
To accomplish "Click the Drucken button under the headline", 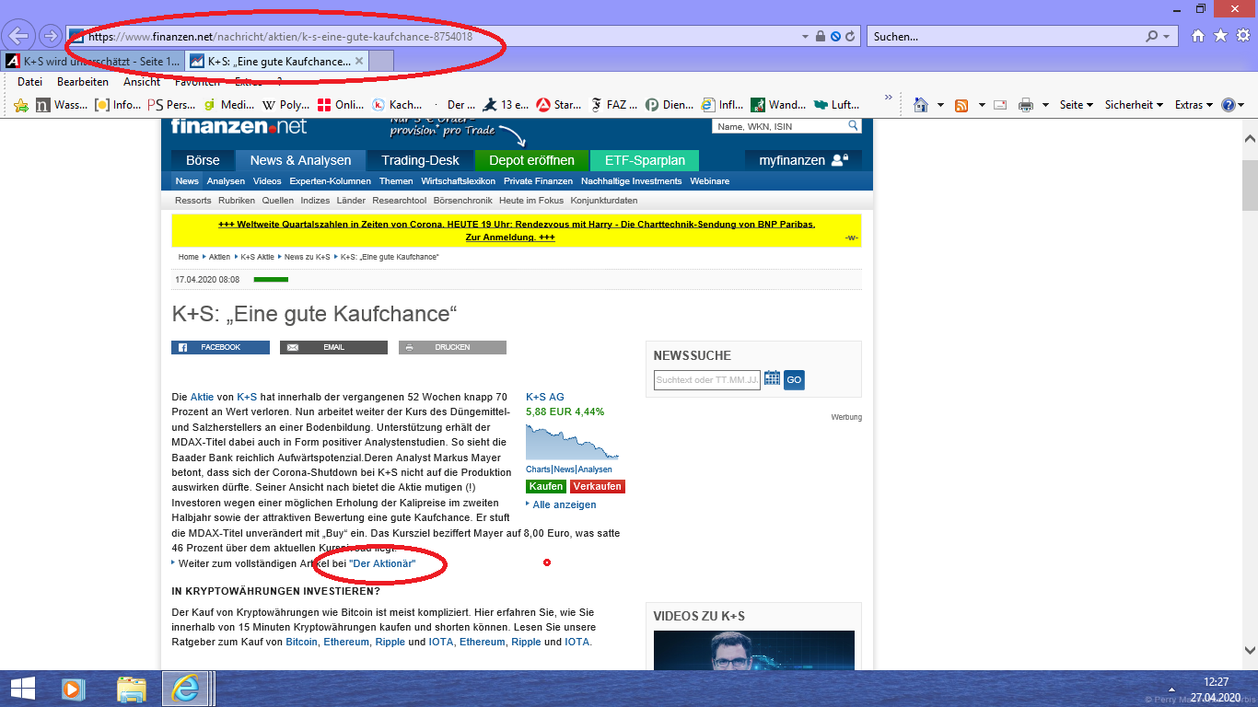I will pyautogui.click(x=452, y=347).
